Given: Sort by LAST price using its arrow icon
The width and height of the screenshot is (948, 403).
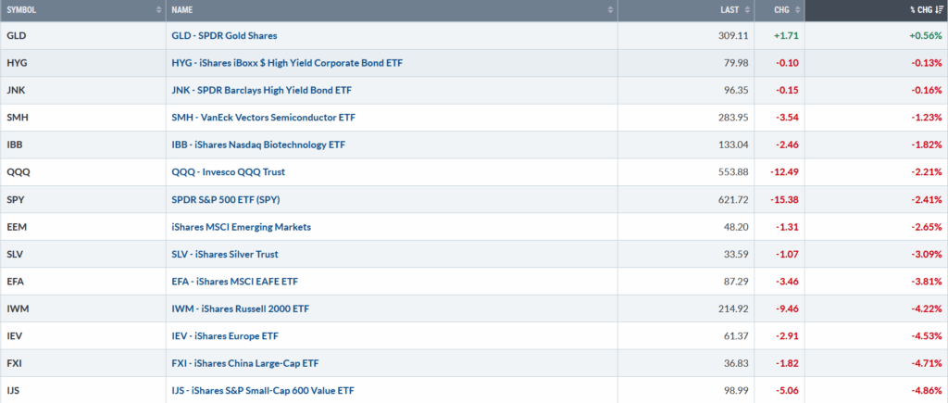Looking at the screenshot, I should click(x=746, y=10).
